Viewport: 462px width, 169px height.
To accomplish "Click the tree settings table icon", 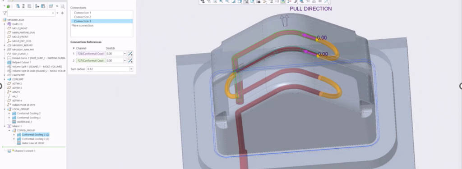I will click(43, 6).
